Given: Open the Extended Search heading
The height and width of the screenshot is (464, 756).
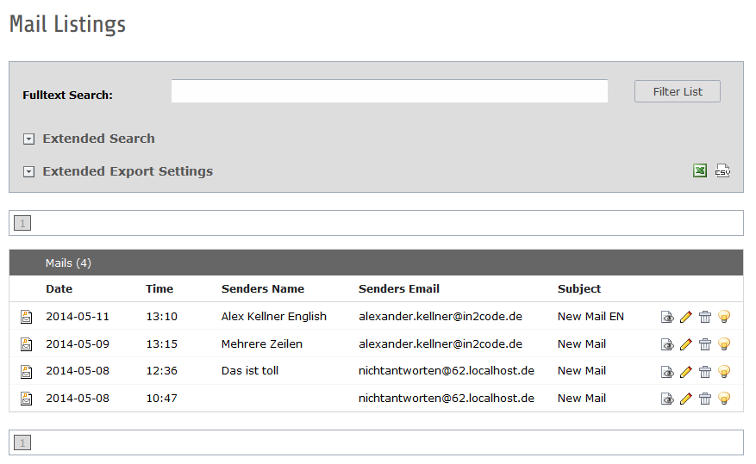Looking at the screenshot, I should coord(98,139).
